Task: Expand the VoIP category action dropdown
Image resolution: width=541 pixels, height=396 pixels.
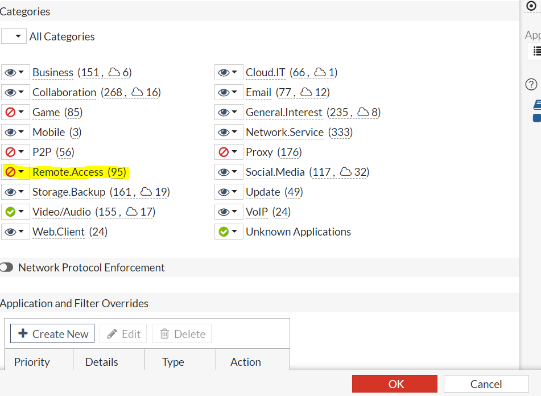Action: 234,212
